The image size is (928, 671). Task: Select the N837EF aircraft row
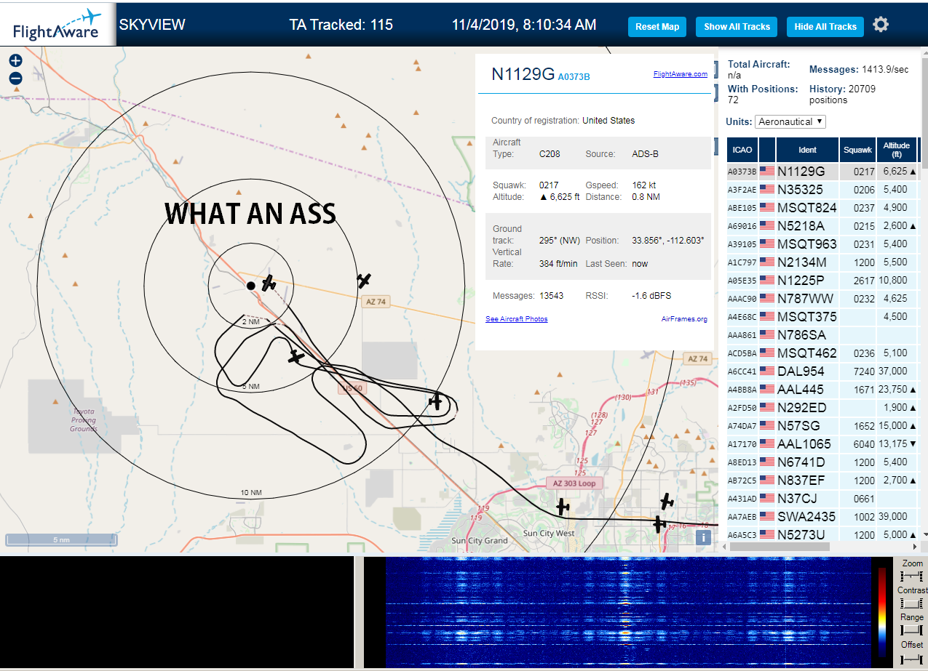pos(822,481)
